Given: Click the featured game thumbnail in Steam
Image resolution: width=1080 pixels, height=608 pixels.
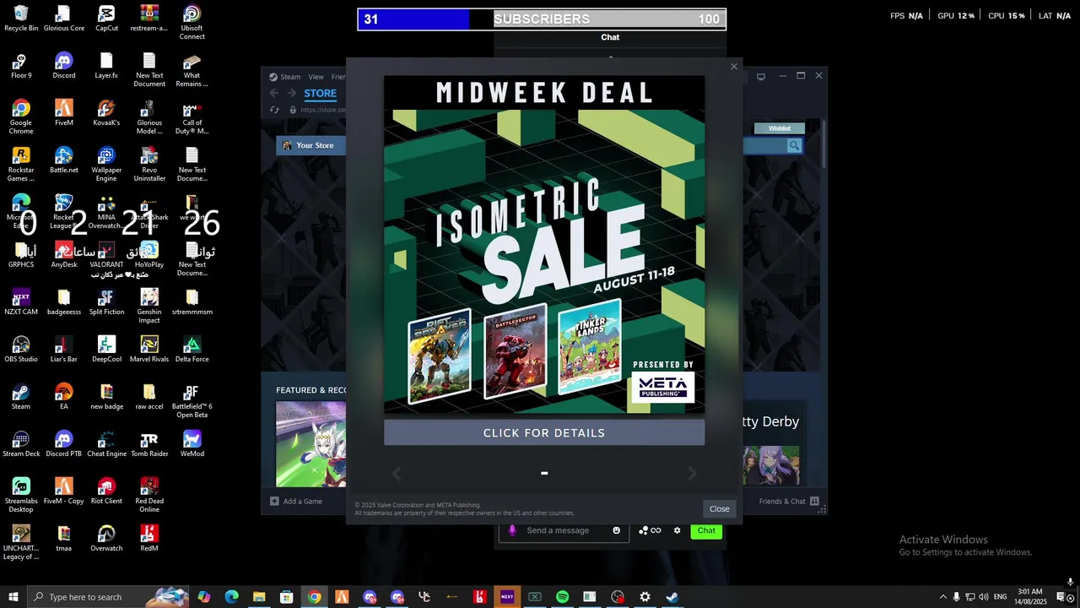Looking at the screenshot, I should [x=310, y=444].
